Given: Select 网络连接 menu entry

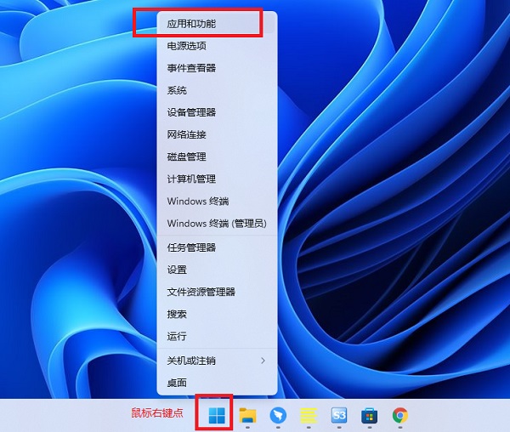Looking at the screenshot, I should (217, 134).
